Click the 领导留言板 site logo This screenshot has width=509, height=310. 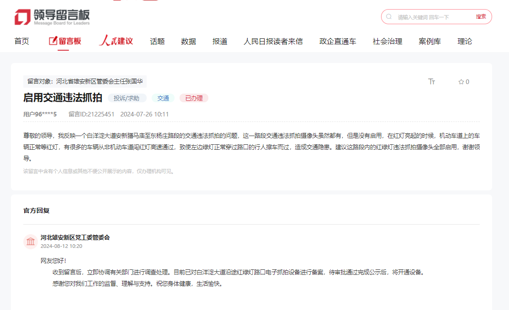coord(52,17)
